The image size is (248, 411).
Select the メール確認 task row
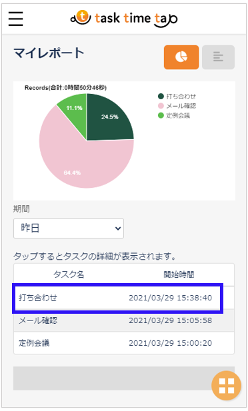(124, 320)
